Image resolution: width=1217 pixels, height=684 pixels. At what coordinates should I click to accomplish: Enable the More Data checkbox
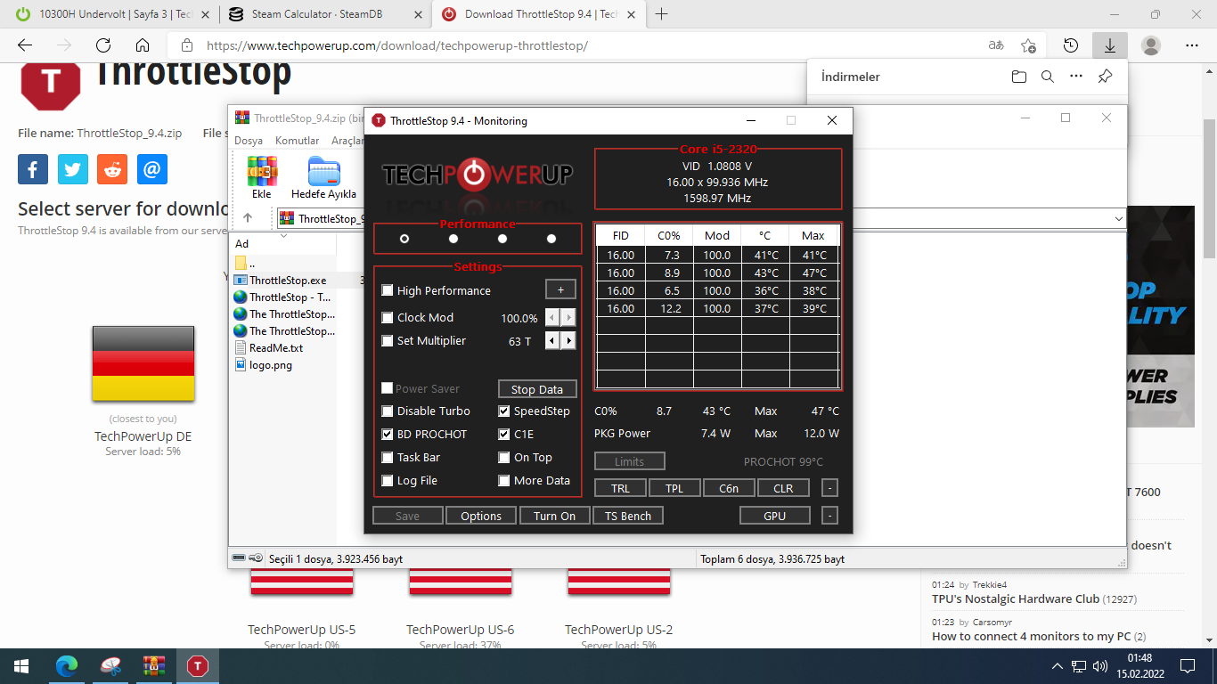click(504, 480)
